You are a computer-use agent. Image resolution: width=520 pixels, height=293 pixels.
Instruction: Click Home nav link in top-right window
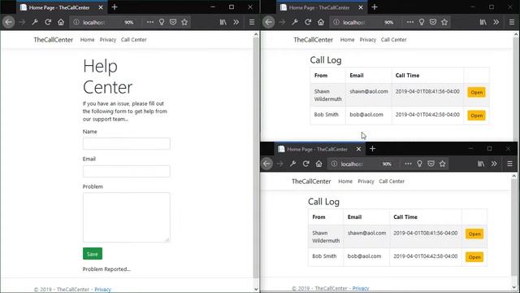pyautogui.click(x=347, y=40)
